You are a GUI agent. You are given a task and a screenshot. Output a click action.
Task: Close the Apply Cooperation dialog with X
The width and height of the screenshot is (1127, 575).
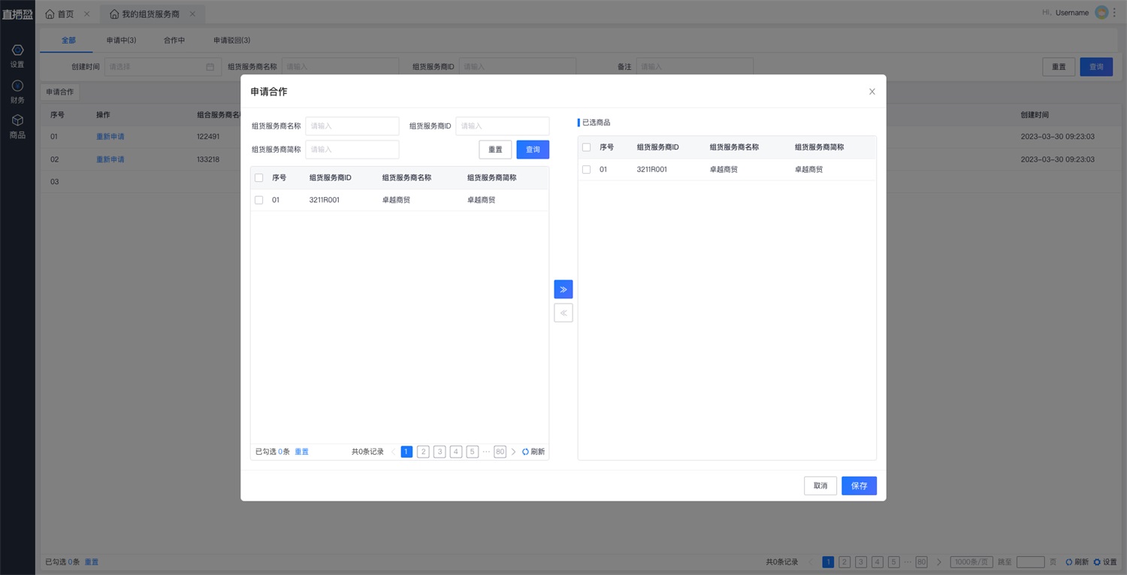(x=872, y=92)
